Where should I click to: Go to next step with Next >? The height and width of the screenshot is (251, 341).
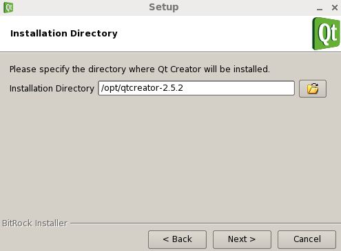(x=242, y=239)
